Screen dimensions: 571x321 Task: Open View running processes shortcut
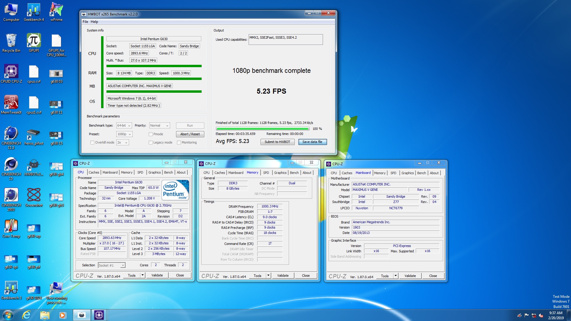point(57,293)
